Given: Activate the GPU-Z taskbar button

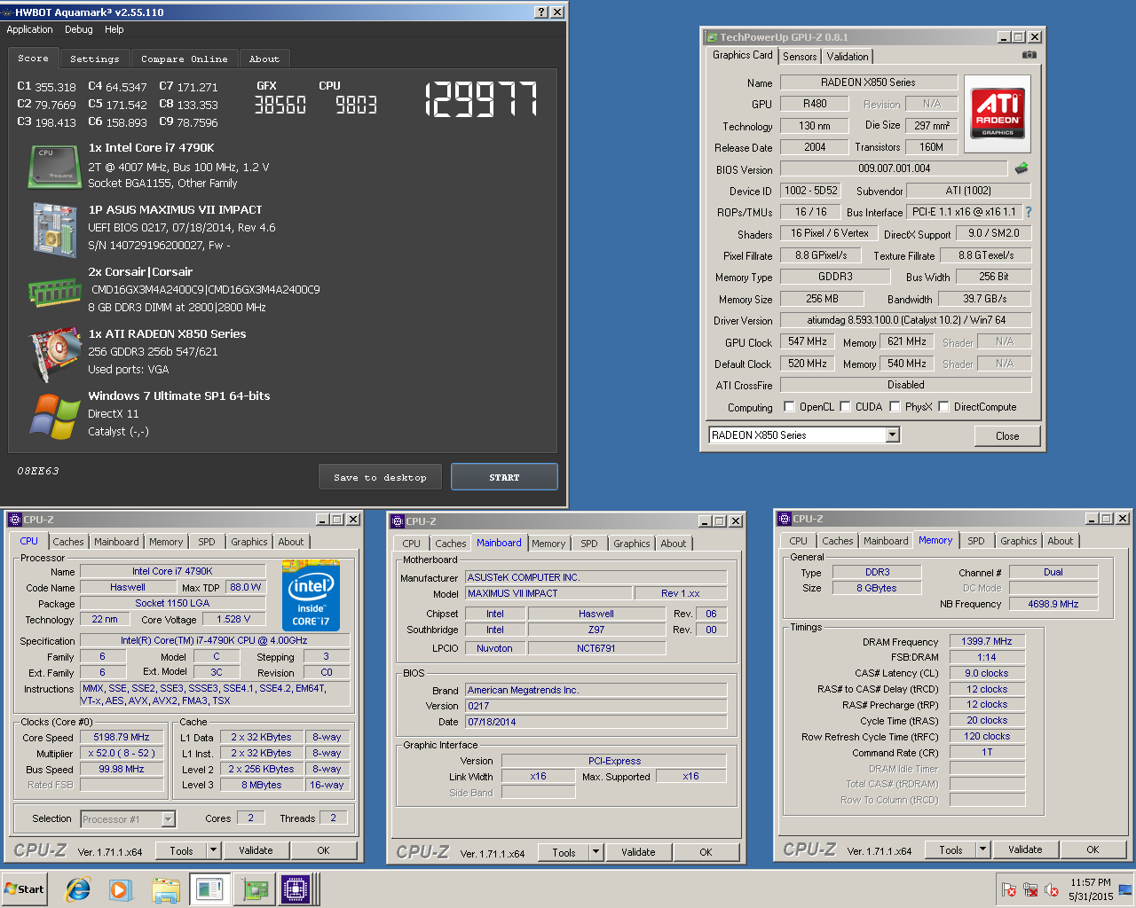Looking at the screenshot, I should pyautogui.click(x=256, y=889).
